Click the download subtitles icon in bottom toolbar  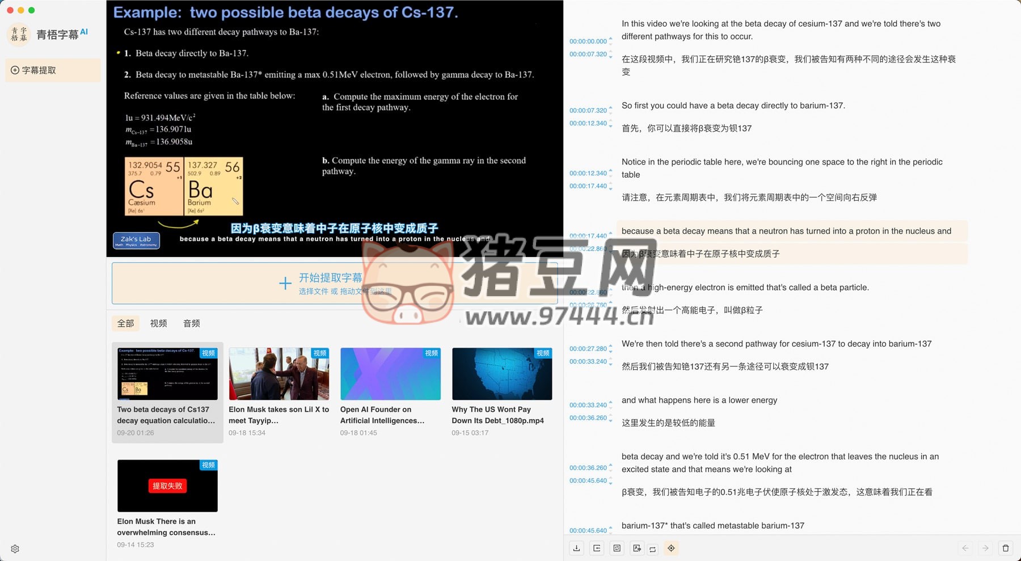(576, 548)
